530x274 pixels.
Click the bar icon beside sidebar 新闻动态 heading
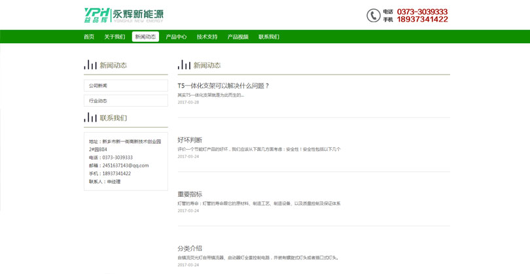pyautogui.click(x=90, y=65)
